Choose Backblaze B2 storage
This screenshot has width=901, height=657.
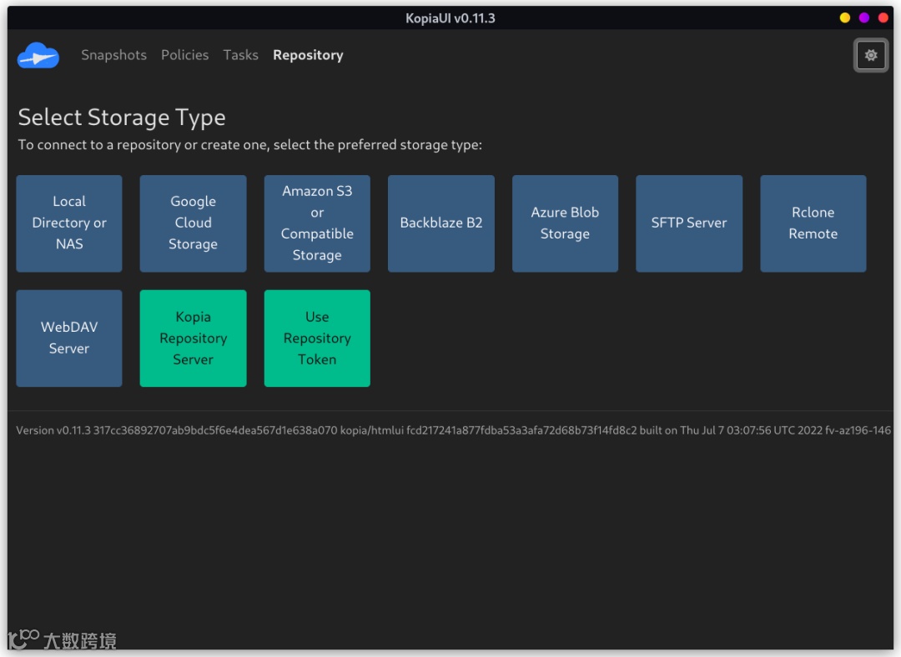point(441,223)
